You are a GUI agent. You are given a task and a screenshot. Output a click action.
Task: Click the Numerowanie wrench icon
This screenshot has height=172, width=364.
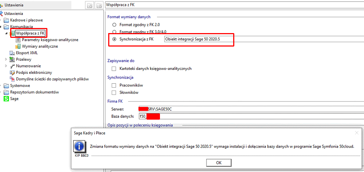(x=12, y=66)
